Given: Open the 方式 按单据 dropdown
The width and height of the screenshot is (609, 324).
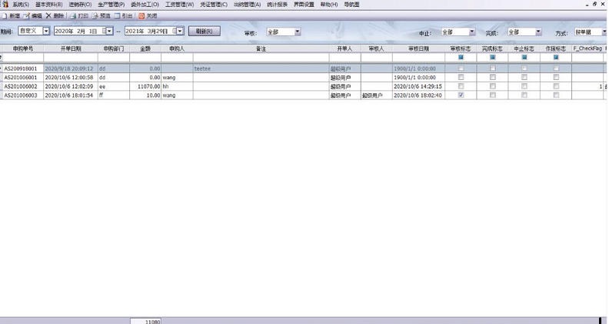Looking at the screenshot, I should coord(604,32).
